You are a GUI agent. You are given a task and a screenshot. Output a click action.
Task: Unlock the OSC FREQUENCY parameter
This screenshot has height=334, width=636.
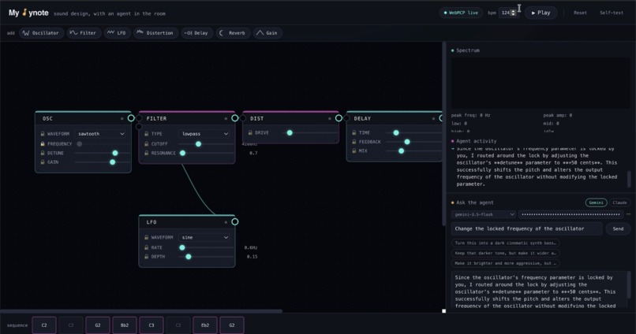pyautogui.click(x=43, y=143)
